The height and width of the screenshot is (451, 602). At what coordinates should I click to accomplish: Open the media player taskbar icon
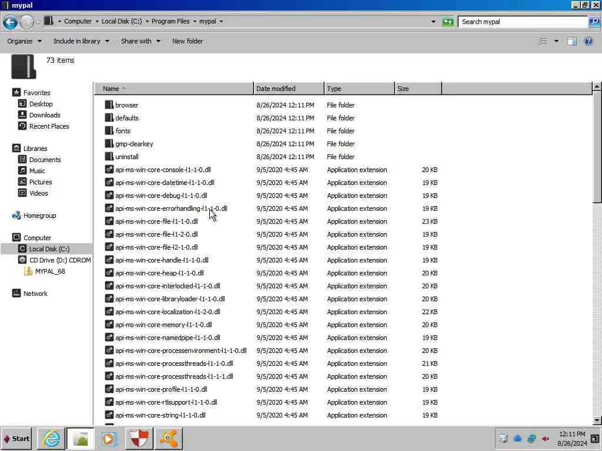[x=109, y=438]
